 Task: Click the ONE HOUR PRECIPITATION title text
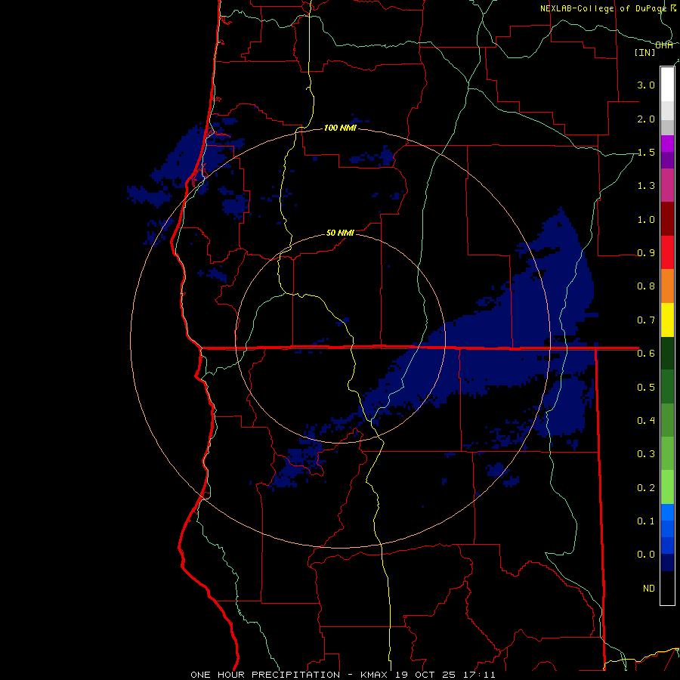point(265,675)
